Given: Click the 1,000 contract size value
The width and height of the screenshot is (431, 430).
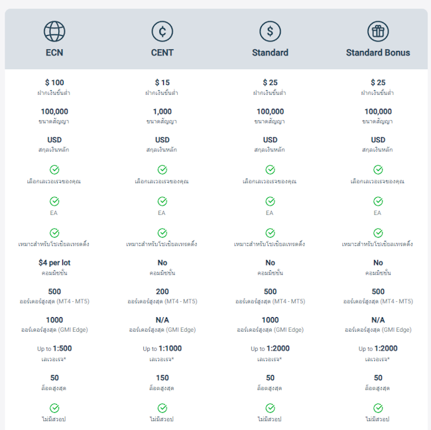Looking at the screenshot, I should [162, 111].
